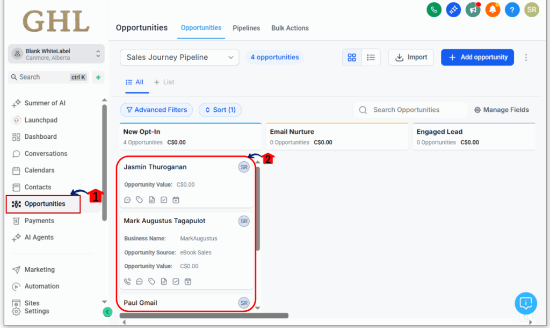Switch to the Pipelines tab
This screenshot has width=550, height=328.
click(246, 28)
